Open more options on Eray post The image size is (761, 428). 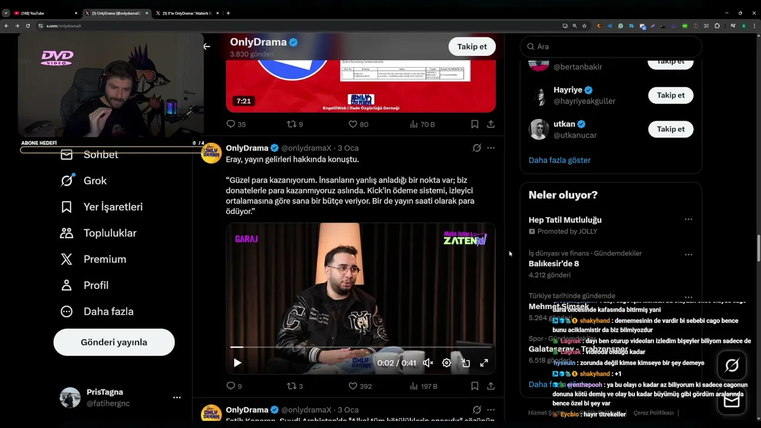click(490, 148)
